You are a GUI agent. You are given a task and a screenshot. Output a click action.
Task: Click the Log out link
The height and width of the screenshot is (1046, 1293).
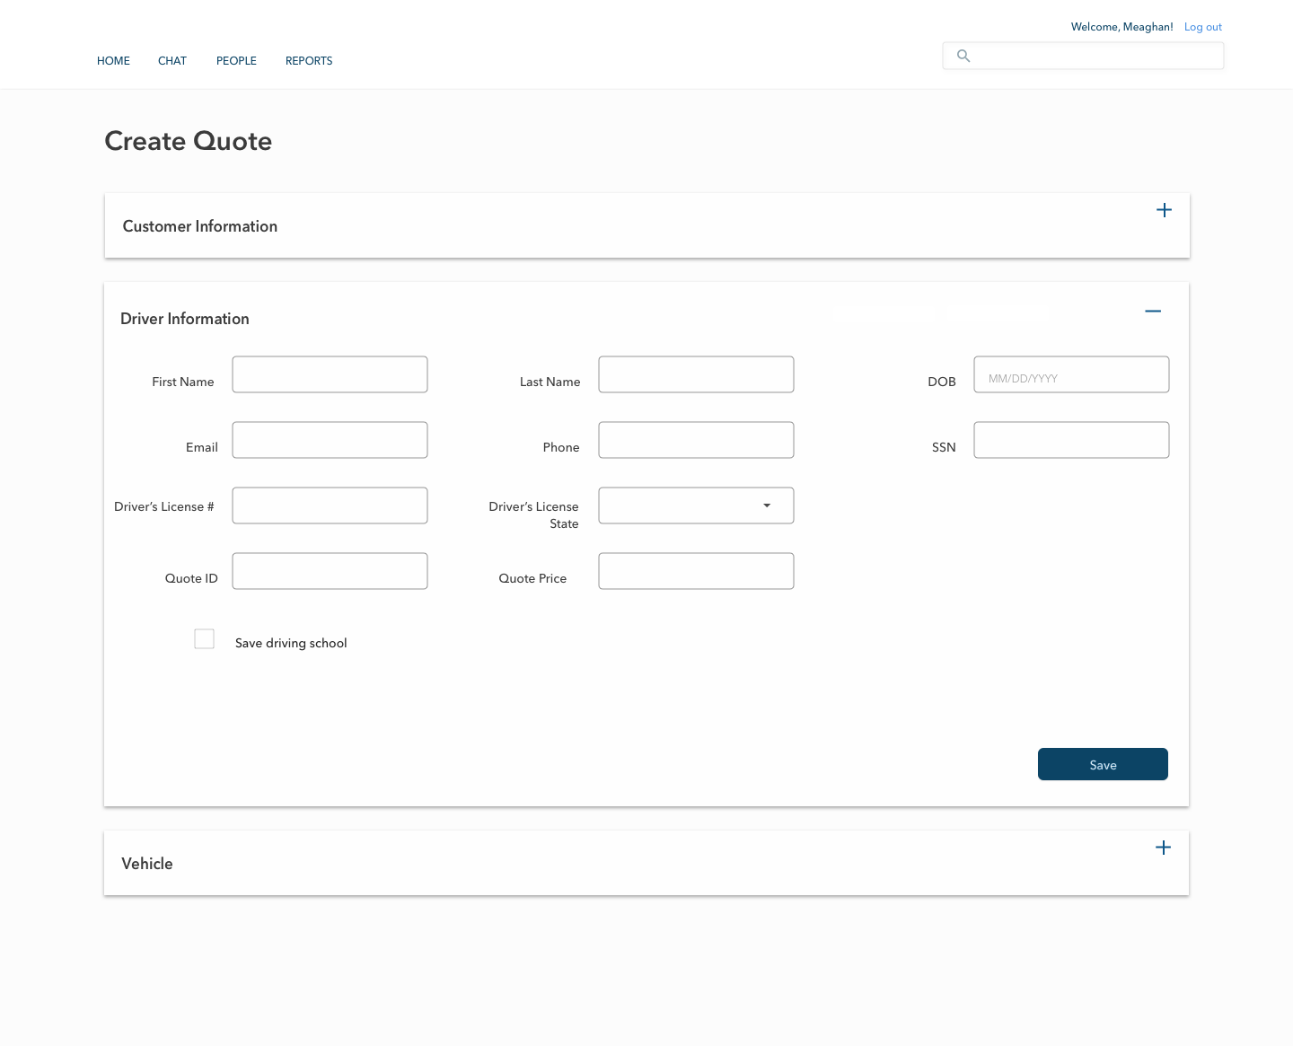pos(1203,27)
